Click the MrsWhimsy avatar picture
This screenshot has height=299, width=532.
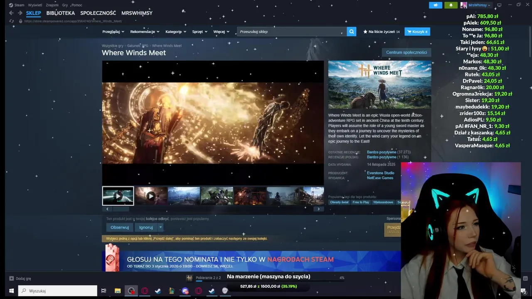463,5
